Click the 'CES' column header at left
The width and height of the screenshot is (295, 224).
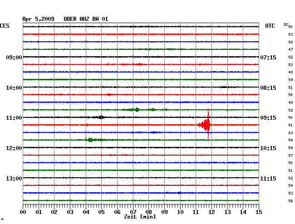(x=5, y=26)
